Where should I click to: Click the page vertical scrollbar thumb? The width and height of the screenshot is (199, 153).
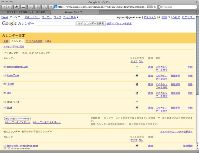click(197, 55)
